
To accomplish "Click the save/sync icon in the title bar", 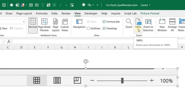I will 4,5.
